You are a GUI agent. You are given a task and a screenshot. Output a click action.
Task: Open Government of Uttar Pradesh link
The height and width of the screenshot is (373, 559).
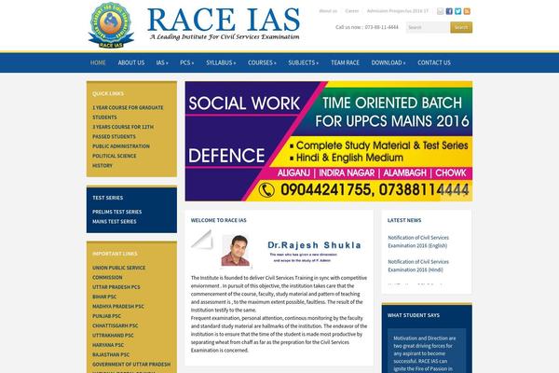[131, 364]
